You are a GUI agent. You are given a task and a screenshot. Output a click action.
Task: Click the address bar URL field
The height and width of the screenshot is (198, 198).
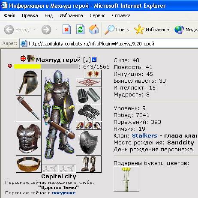pos(108,44)
